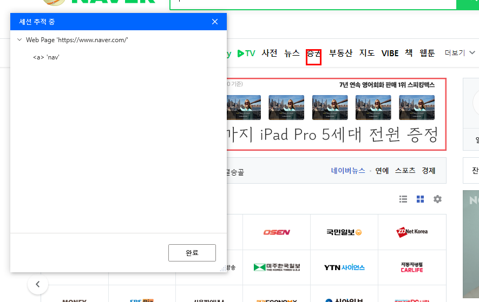The image size is (479, 302).
Task: Open newsstand settings gear
Action: 437,199
